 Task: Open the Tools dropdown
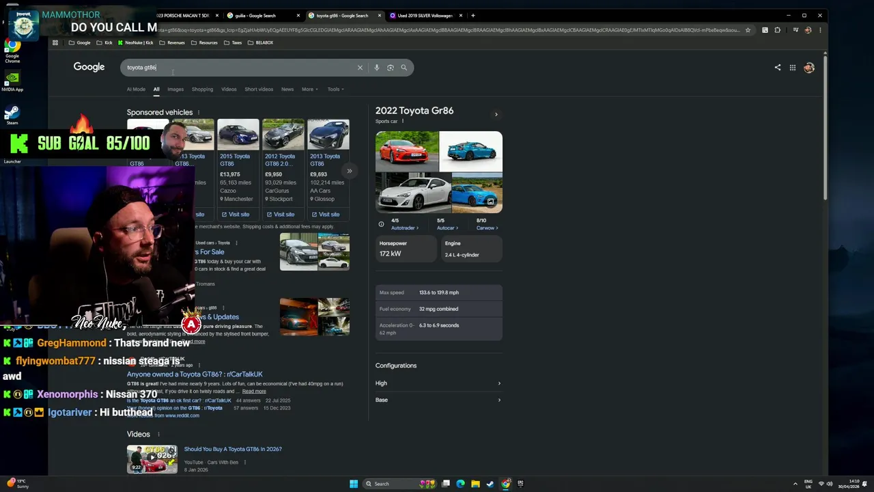[x=335, y=90]
